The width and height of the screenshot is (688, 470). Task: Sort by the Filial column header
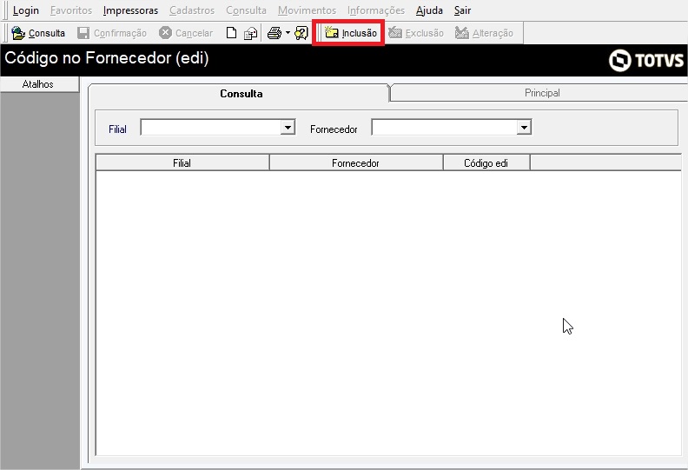[182, 163]
